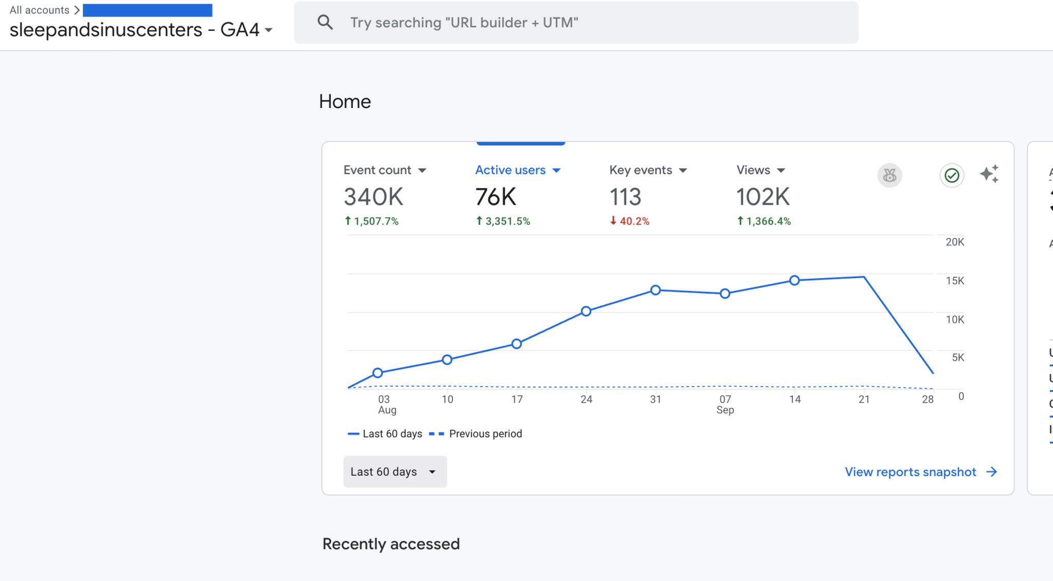Select the Views 102K metric tab
The height and width of the screenshot is (581, 1053).
(x=762, y=197)
